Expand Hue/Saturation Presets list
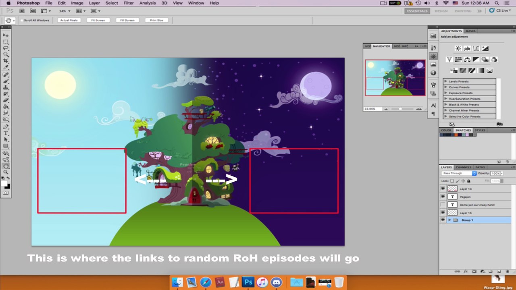 tap(446, 99)
